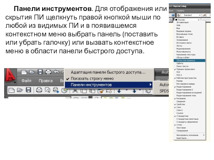Click the Text Style icon beside Standard

(178, 15)
